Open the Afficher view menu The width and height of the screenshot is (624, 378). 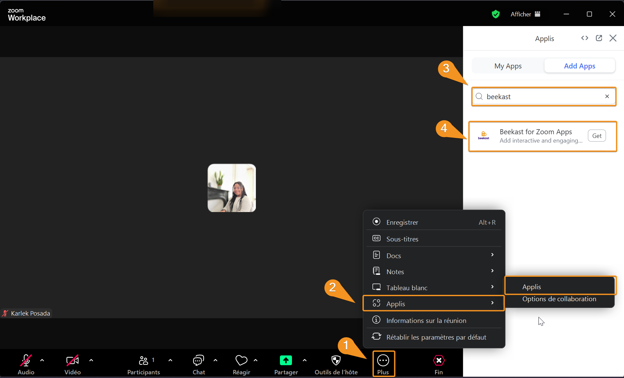[x=525, y=14]
